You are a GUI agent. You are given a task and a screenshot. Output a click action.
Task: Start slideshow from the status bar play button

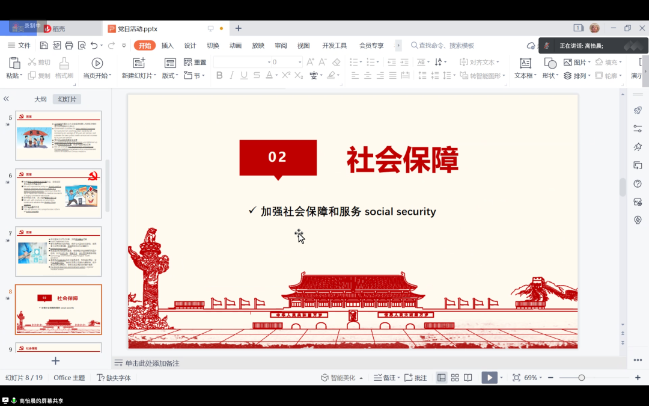pyautogui.click(x=489, y=377)
